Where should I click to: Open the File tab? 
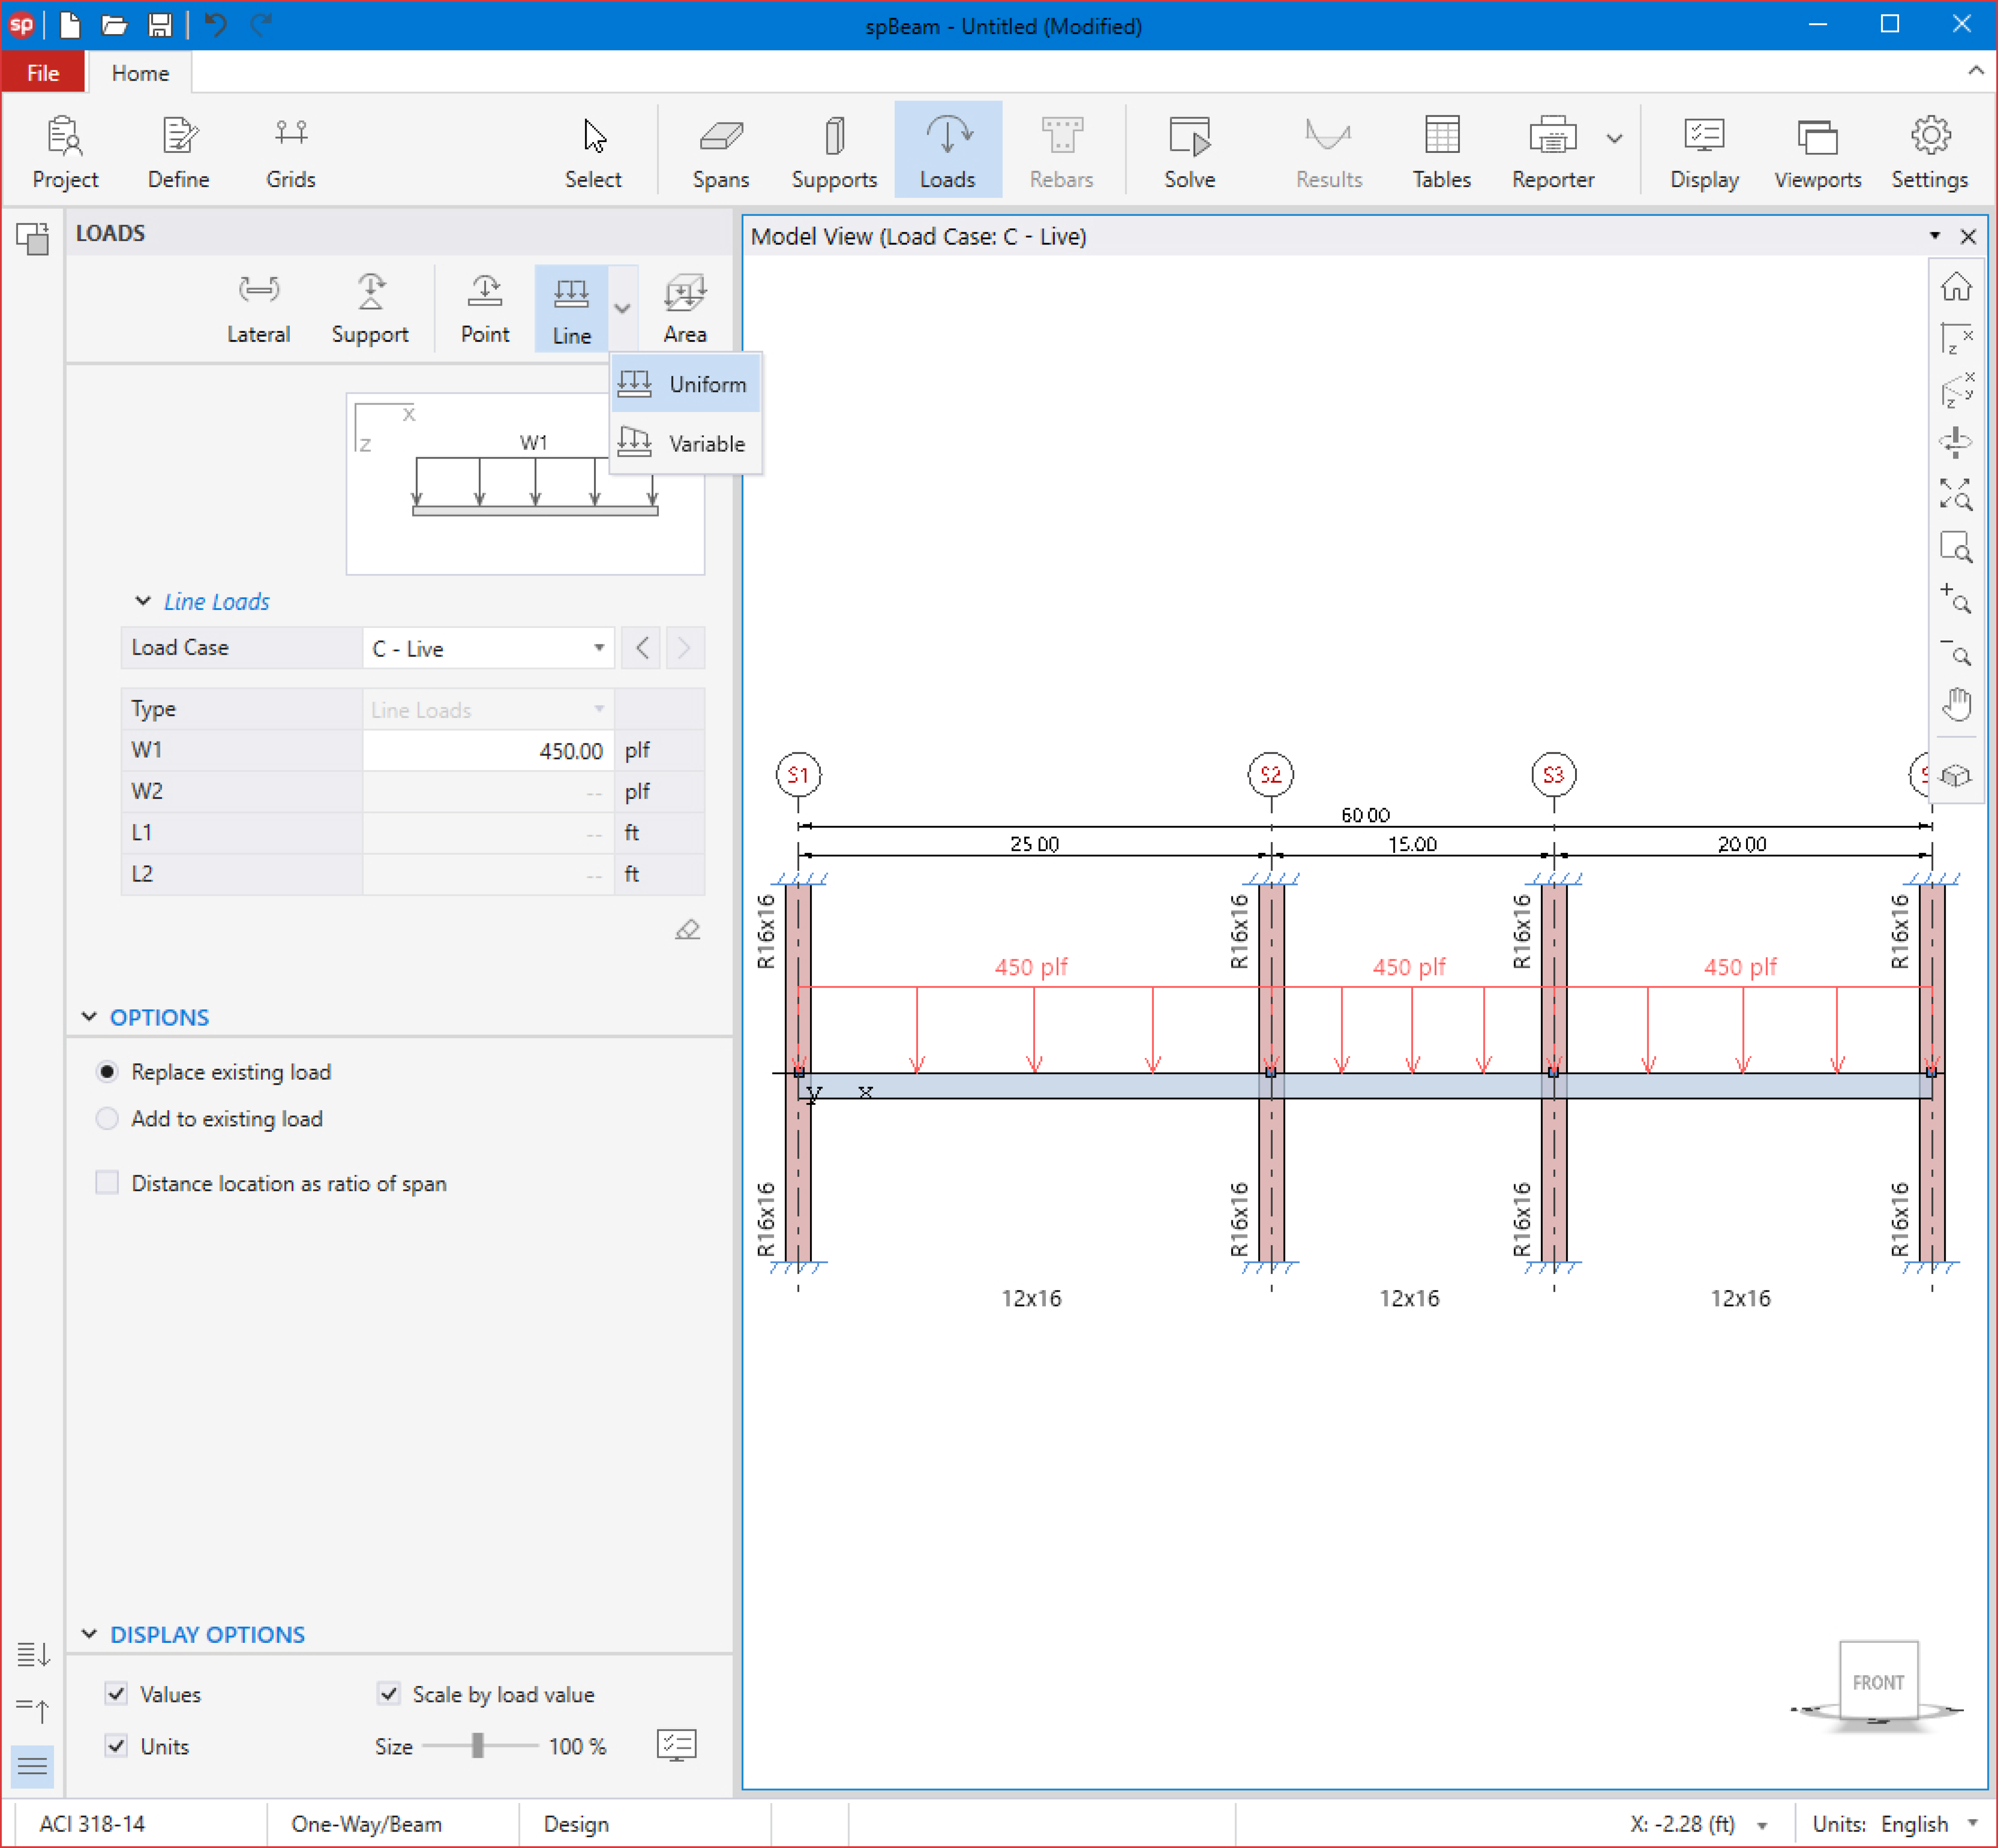(x=43, y=73)
